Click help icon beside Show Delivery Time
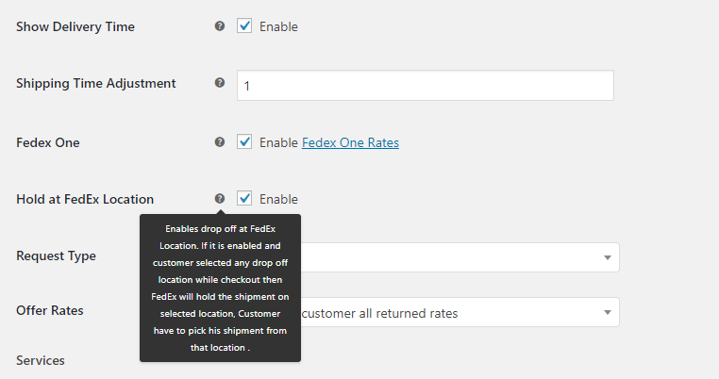Screen dimensions: 719x379 pos(220,26)
